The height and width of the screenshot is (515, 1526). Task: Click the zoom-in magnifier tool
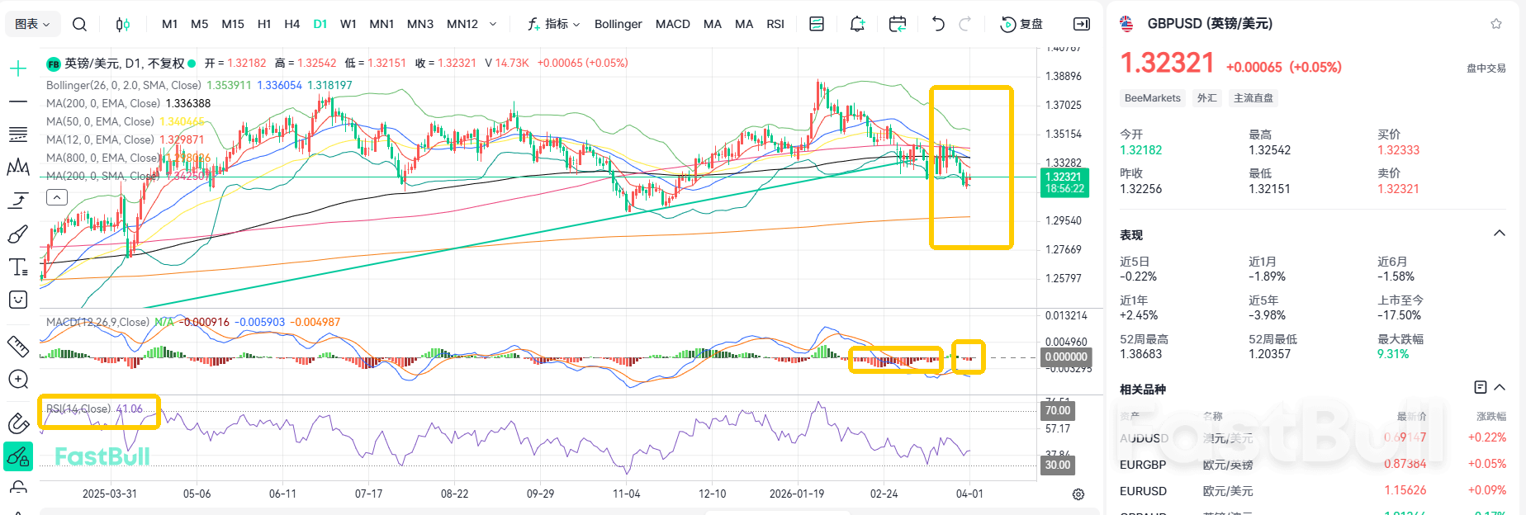point(18,379)
